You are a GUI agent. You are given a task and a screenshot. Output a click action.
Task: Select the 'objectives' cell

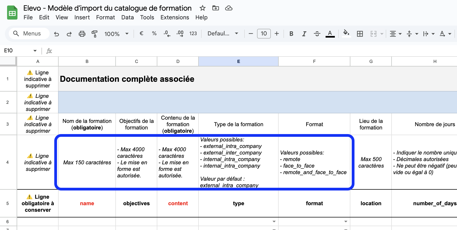(136, 203)
